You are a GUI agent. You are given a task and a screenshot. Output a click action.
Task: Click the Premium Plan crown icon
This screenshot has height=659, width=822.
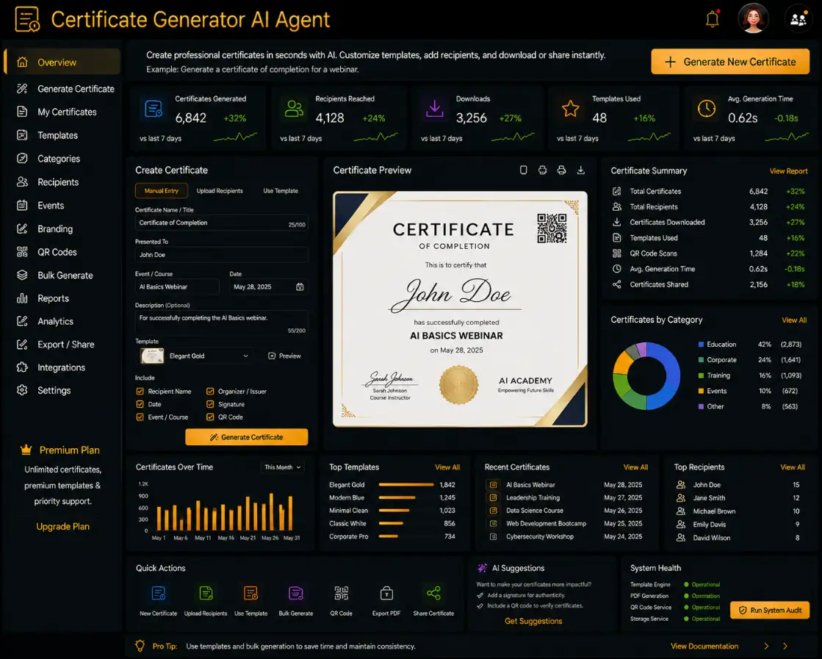[26, 450]
